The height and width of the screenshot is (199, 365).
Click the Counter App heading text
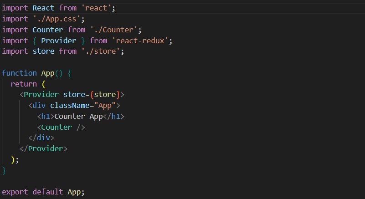click(78, 117)
